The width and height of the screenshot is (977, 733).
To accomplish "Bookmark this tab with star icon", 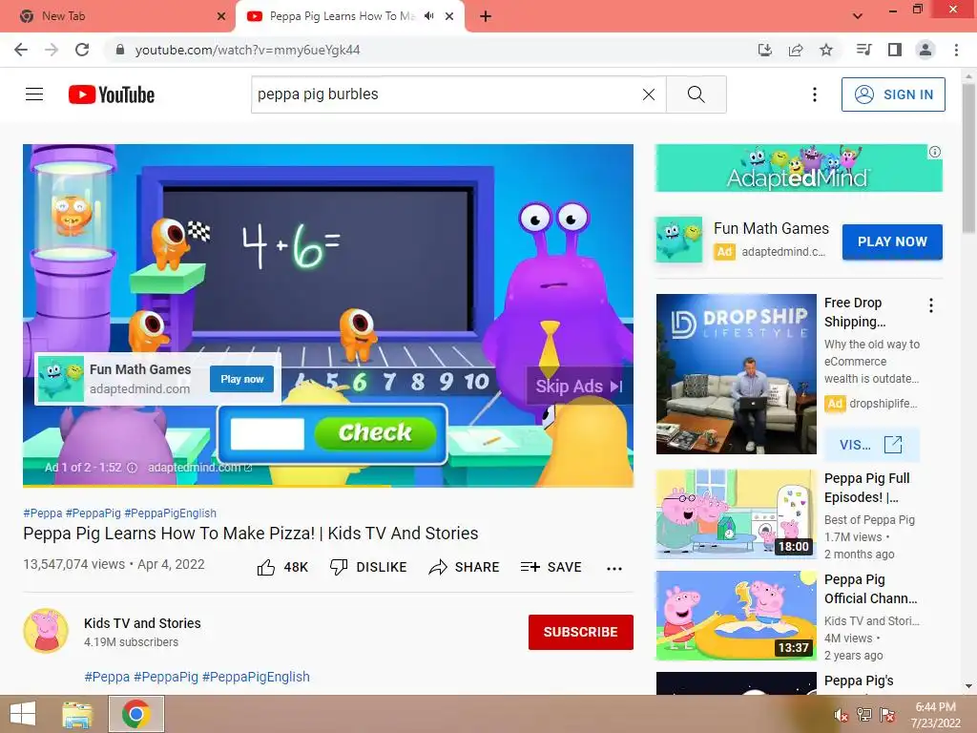I will point(826,50).
